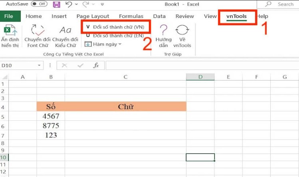
Task: Select column D header
Action: pyautogui.click(x=200, y=77)
